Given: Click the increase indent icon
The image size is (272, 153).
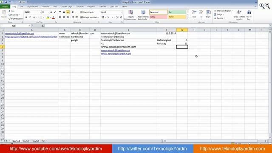Looking at the screenshot, I should pyautogui.click(x=76, y=17).
